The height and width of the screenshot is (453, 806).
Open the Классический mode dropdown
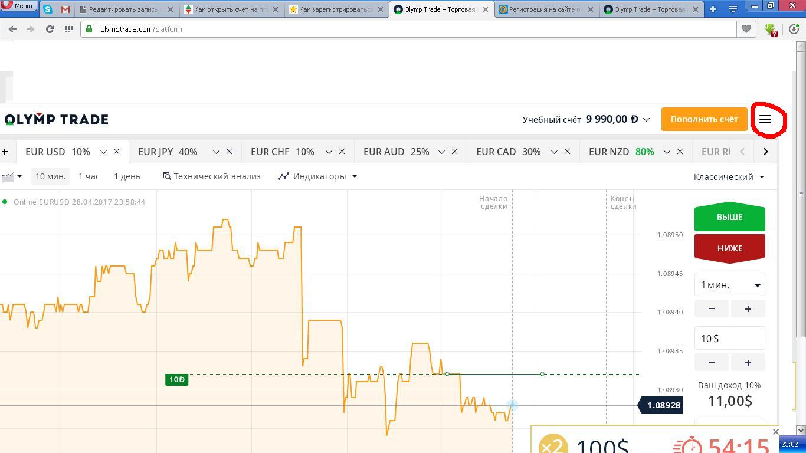729,177
